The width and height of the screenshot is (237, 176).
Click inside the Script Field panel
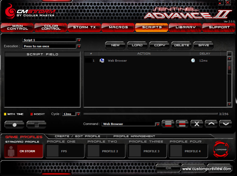click(42, 82)
